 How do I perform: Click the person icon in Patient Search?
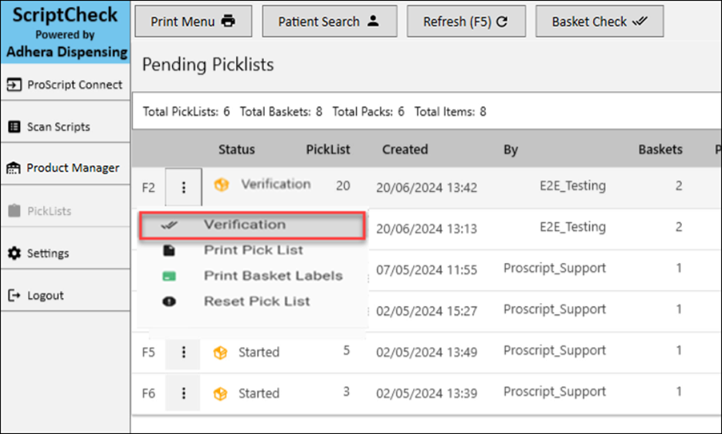374,21
